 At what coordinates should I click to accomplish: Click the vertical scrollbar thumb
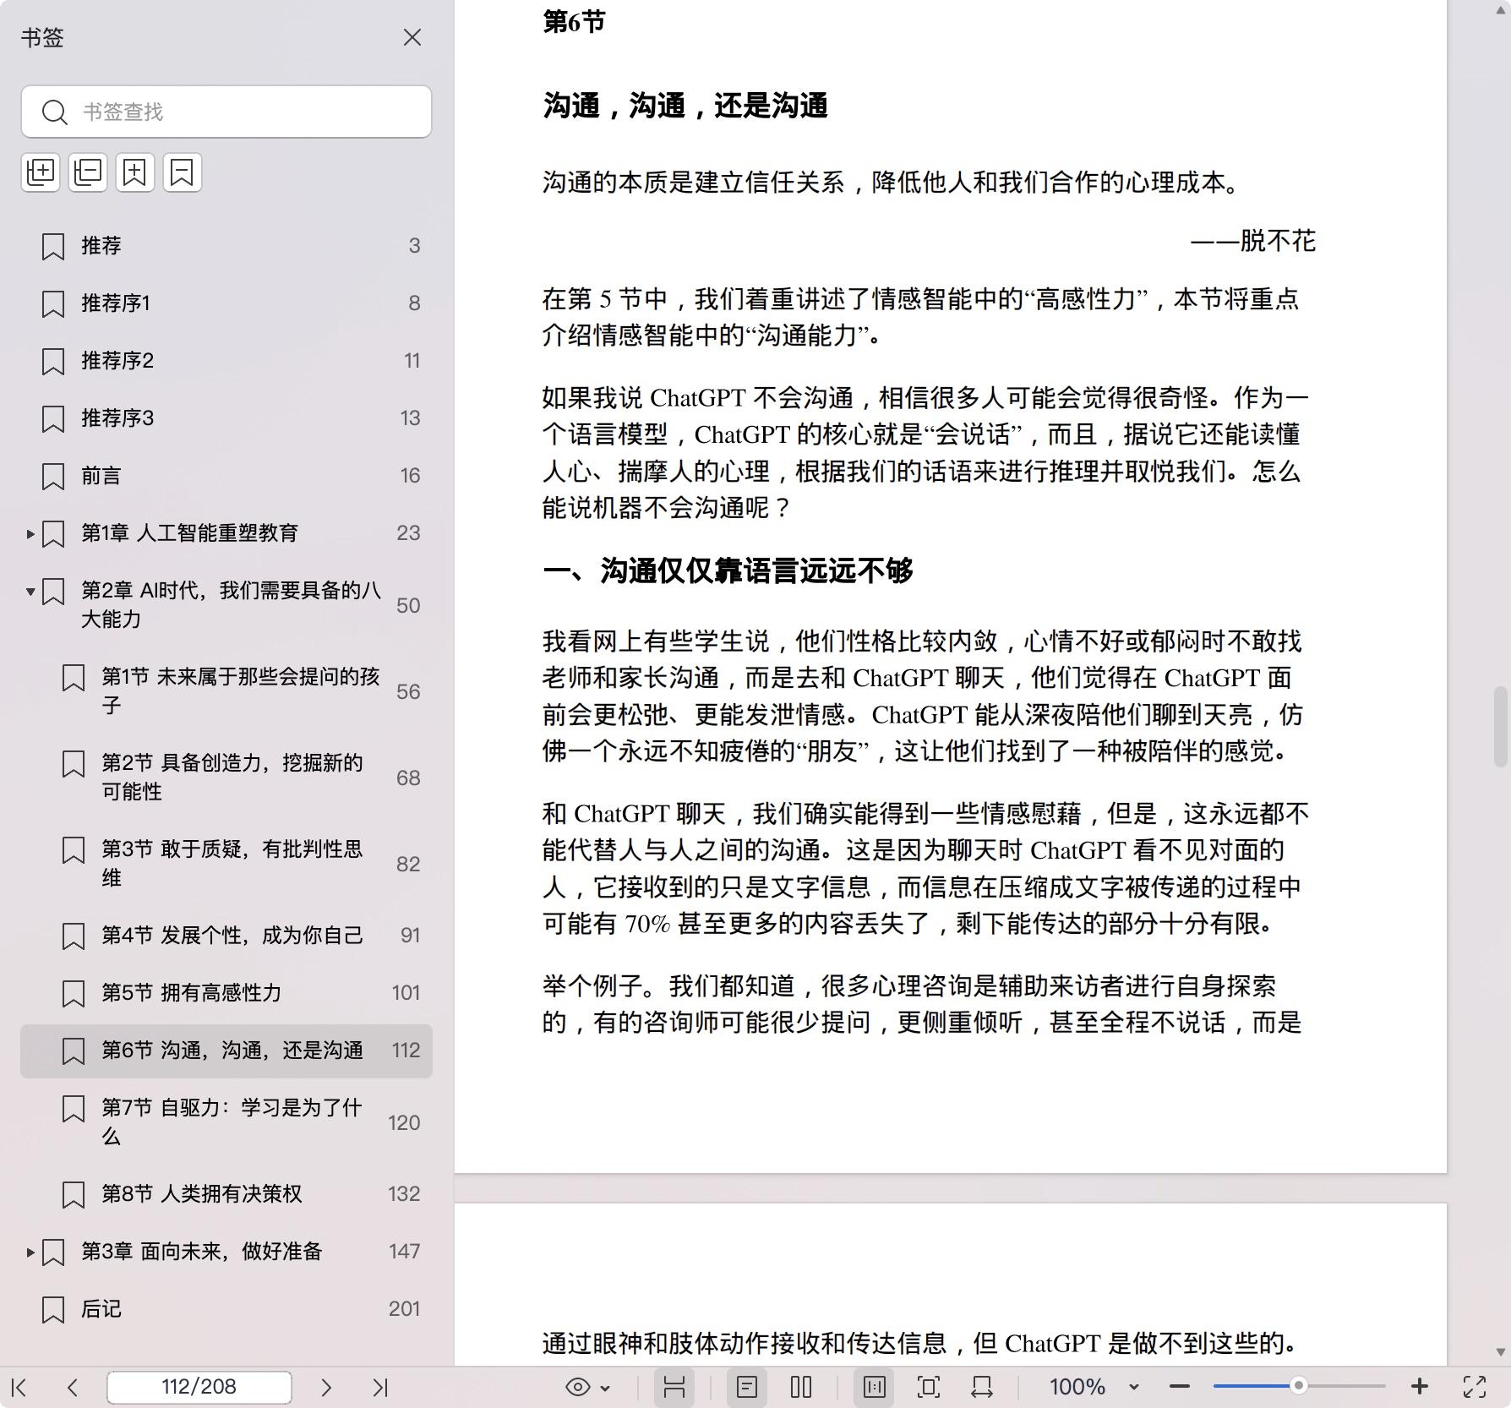point(1501,727)
